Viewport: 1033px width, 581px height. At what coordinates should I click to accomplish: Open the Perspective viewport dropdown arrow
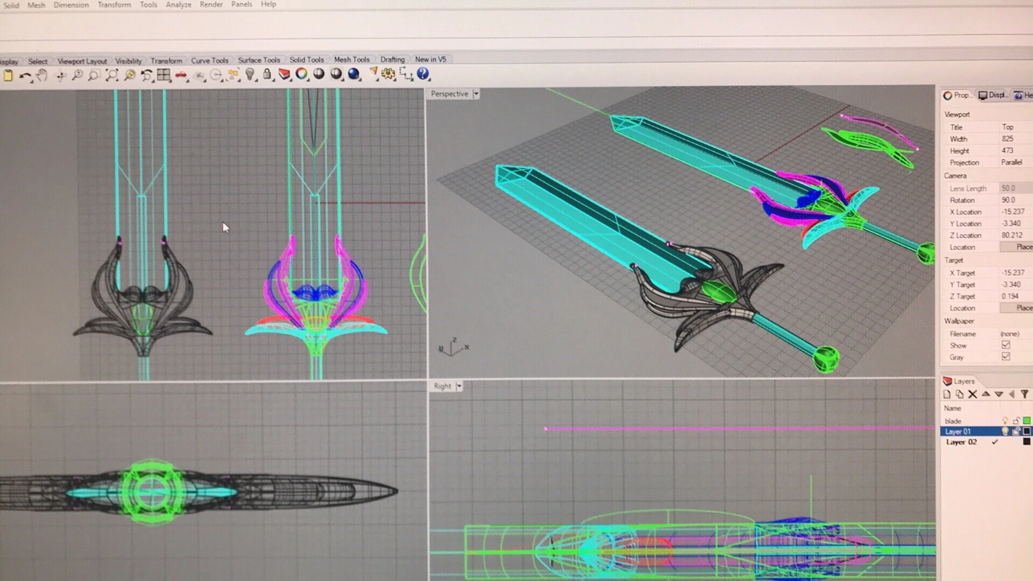click(476, 94)
